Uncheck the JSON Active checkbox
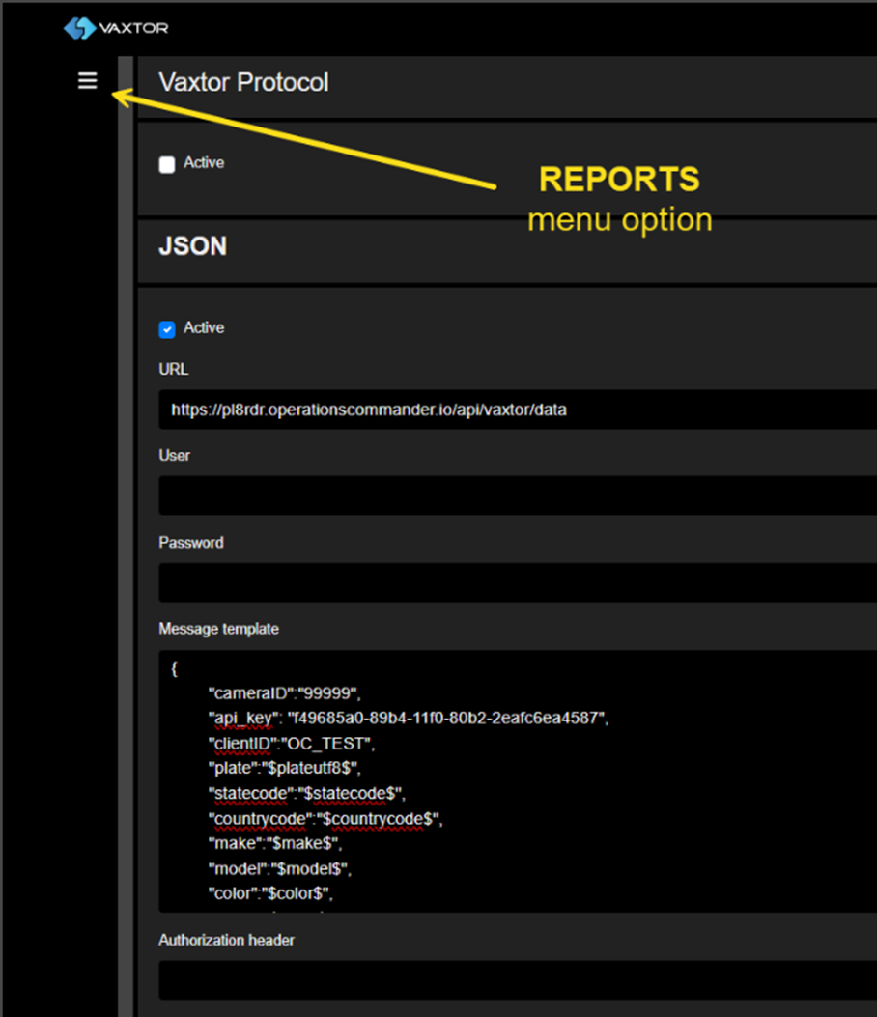This screenshot has width=877, height=1017. pos(167,329)
